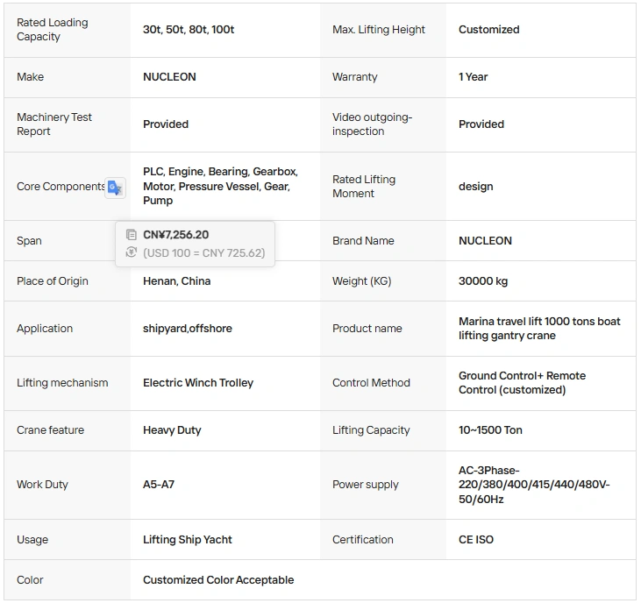Image resolution: width=641 pixels, height=603 pixels.
Task: Select the Electric Winch Trolley value
Action: (198, 383)
